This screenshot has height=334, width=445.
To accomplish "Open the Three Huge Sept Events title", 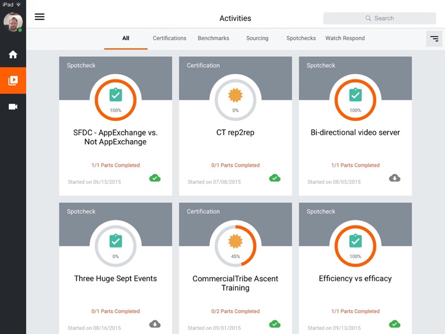I will 116,278.
